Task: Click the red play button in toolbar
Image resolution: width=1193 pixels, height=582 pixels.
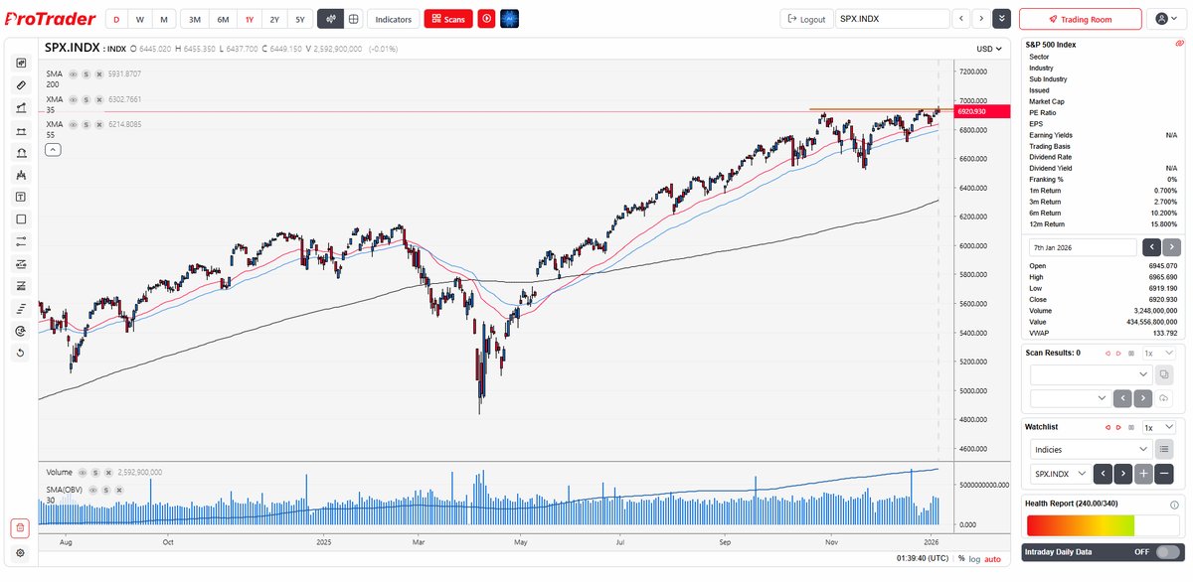Action: click(x=486, y=19)
